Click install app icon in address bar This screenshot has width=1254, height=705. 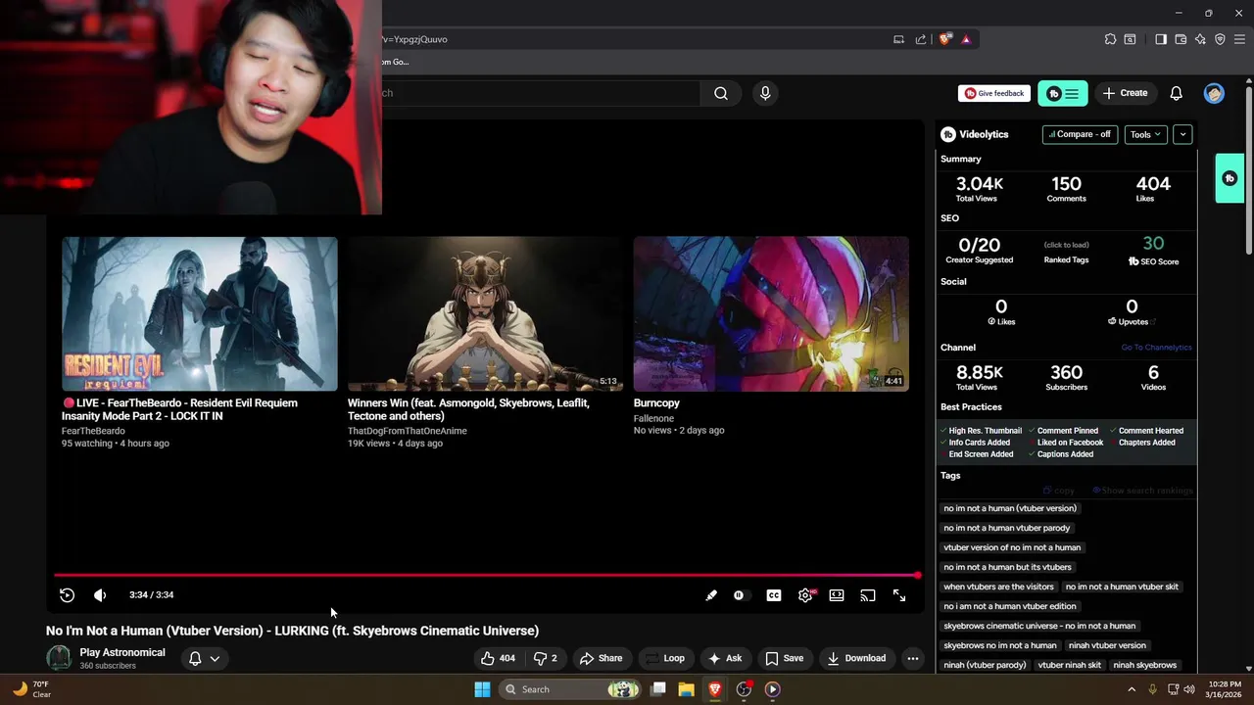(898, 39)
